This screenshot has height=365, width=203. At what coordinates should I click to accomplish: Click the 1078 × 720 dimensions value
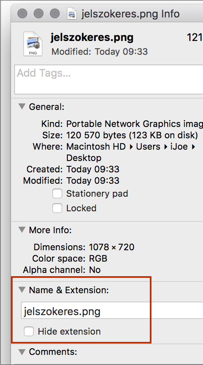(112, 247)
